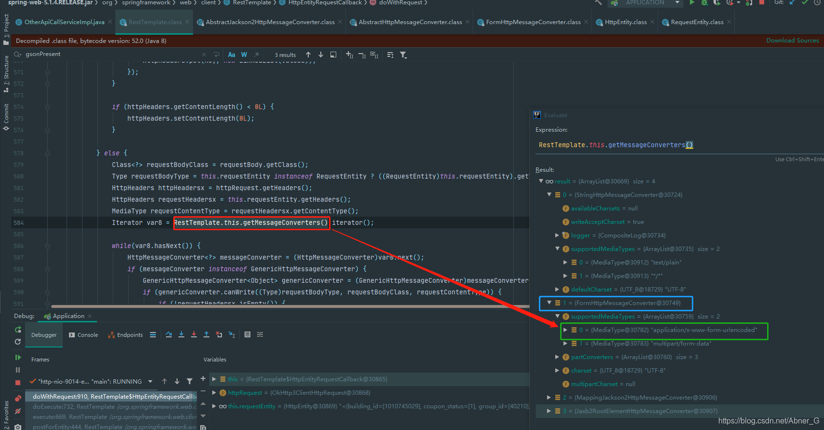Click the Run Application green play icon

coord(692,2)
